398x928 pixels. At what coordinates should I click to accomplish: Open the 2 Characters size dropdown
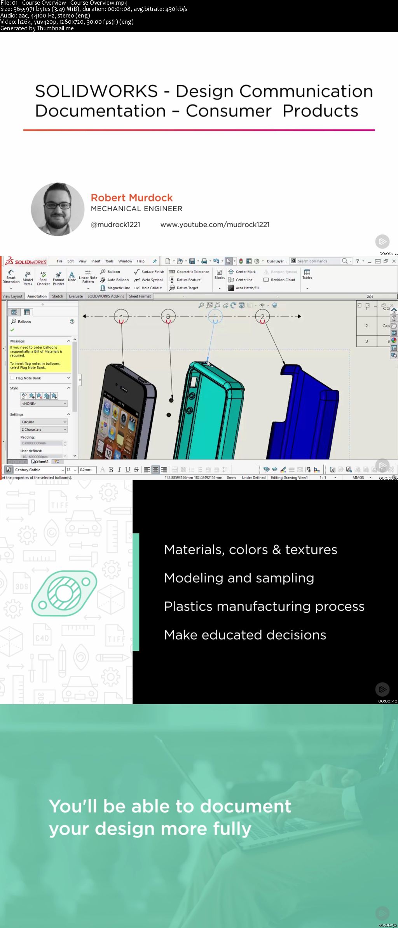(44, 429)
